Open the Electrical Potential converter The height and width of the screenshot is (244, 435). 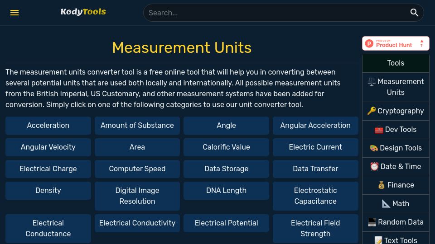pos(227,223)
